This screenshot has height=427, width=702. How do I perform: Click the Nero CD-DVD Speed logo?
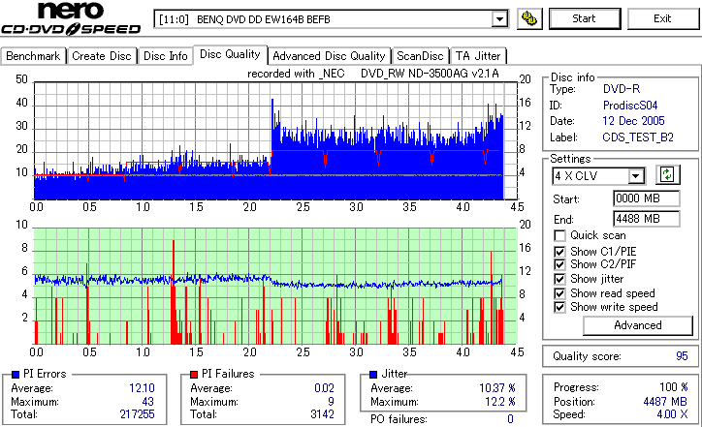pyautogui.click(x=71, y=18)
